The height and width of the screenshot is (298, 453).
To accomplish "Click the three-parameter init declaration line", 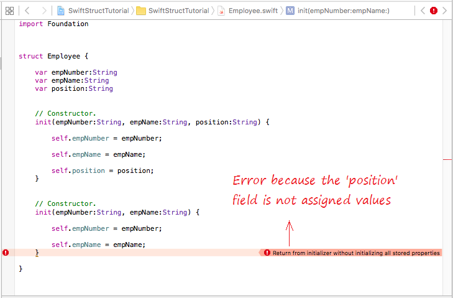I will [152, 122].
